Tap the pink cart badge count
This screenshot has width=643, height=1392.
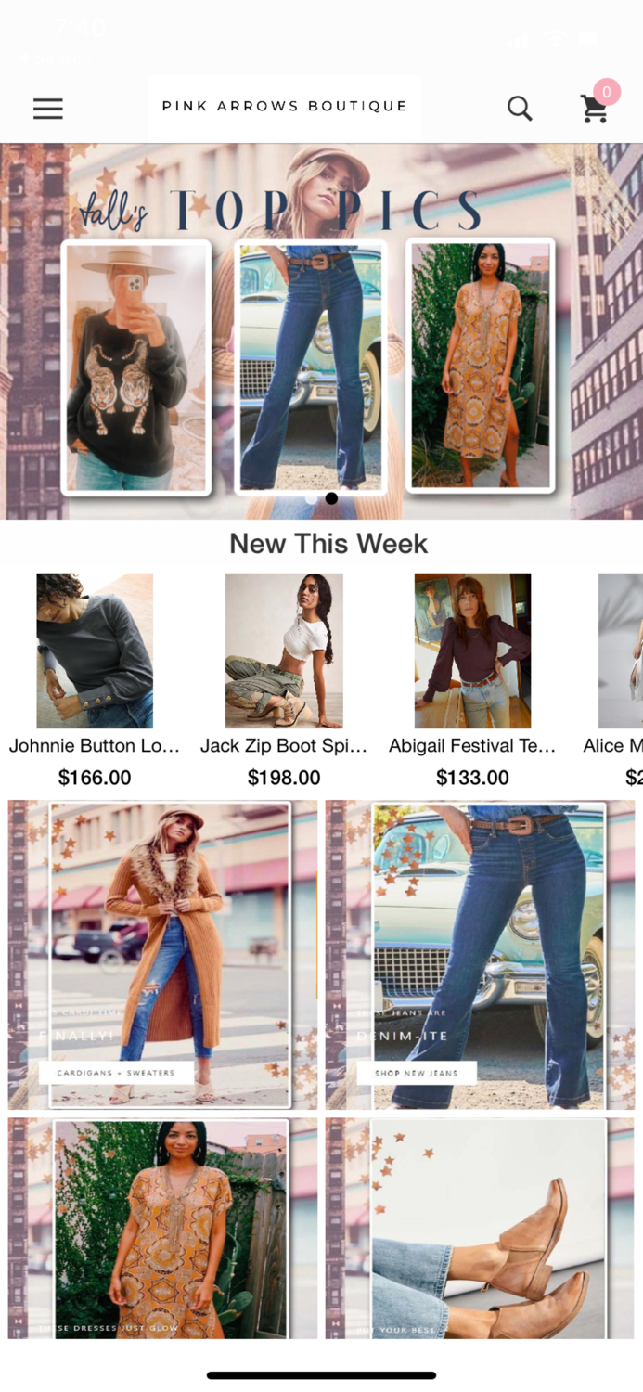[x=607, y=92]
